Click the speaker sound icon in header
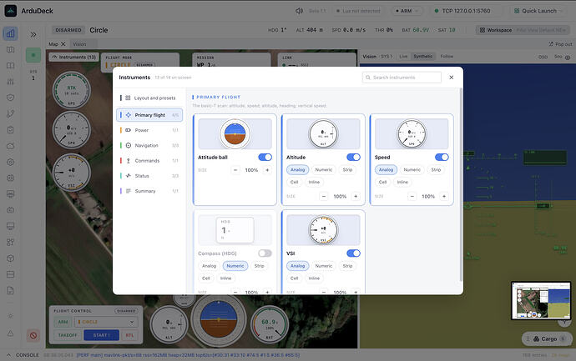Viewport: 576px width, 361px height. pos(299,11)
